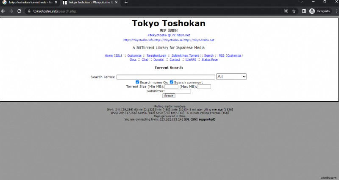Click the IPv4 rolling visitor numbers line

pos(170,110)
